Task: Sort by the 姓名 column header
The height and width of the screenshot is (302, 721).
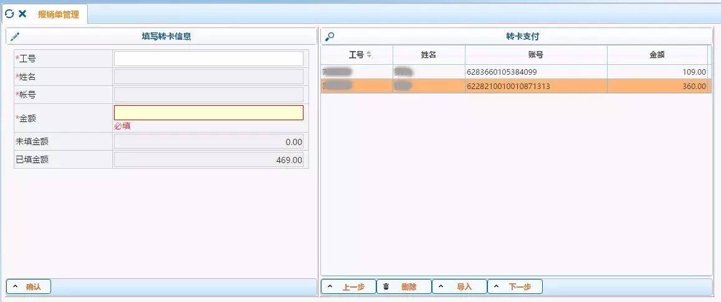Action: [x=429, y=55]
